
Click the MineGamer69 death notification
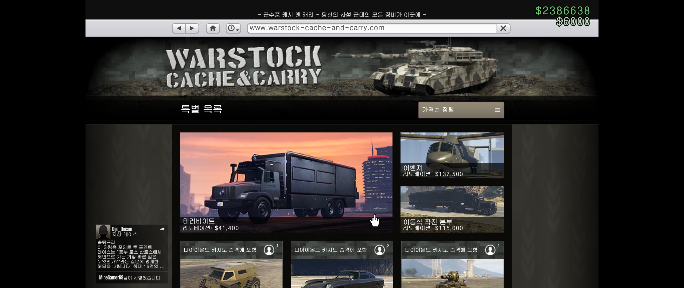click(x=132, y=278)
